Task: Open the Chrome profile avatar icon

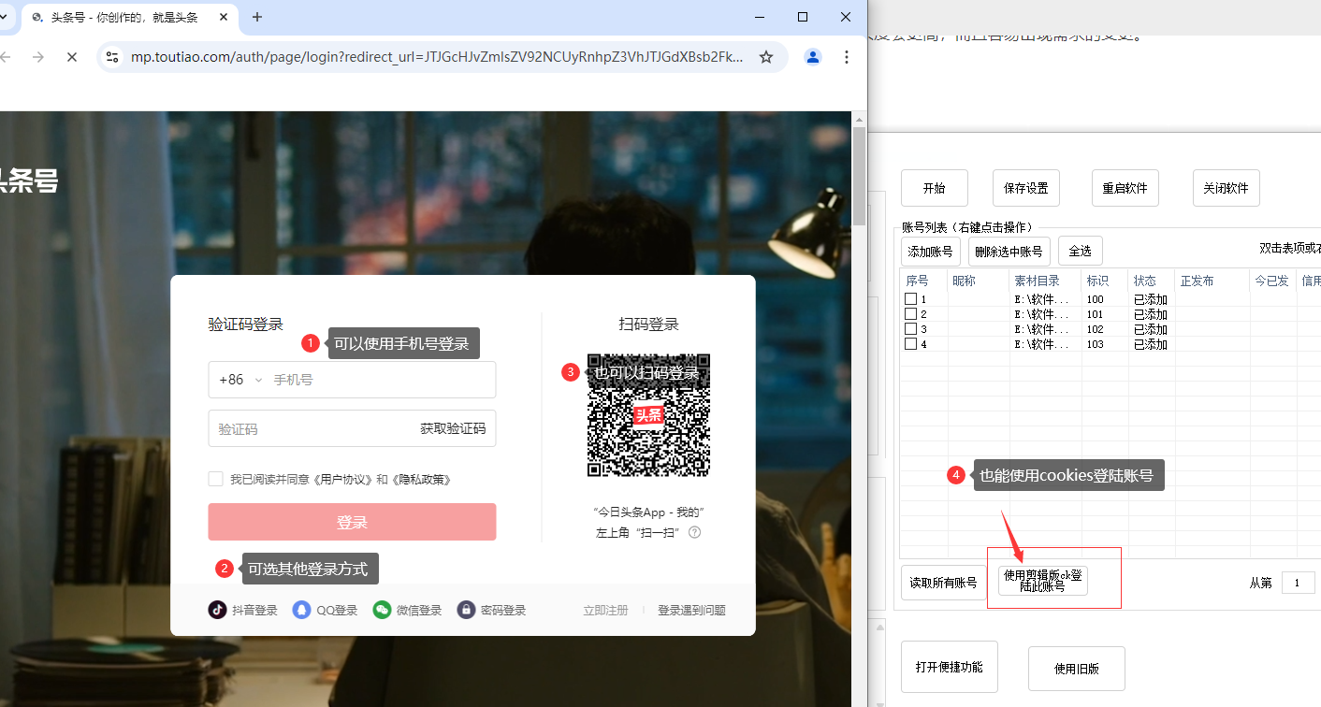Action: coord(813,57)
